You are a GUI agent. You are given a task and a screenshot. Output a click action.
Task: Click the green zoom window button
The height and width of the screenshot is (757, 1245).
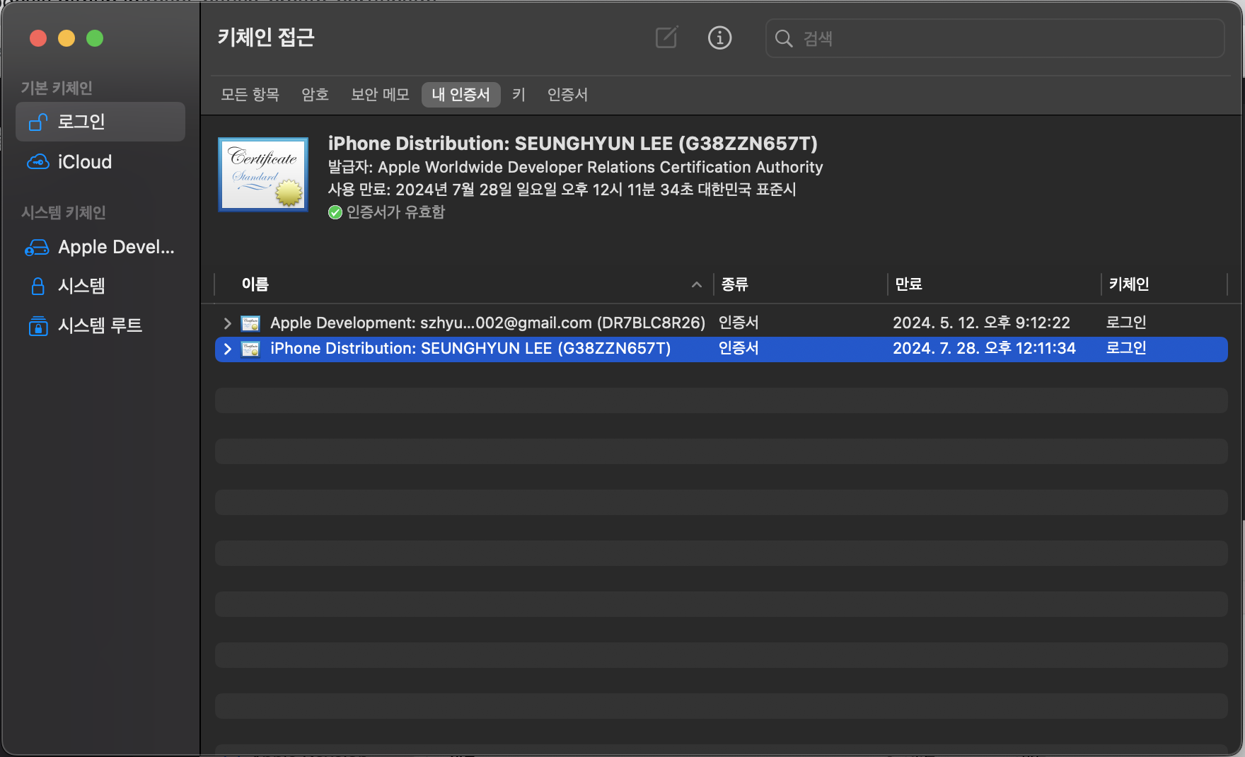(95, 38)
